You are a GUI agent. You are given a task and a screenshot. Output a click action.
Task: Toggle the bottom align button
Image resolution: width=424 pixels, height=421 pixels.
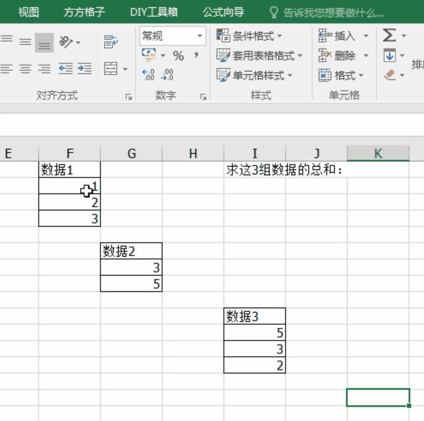44,43
